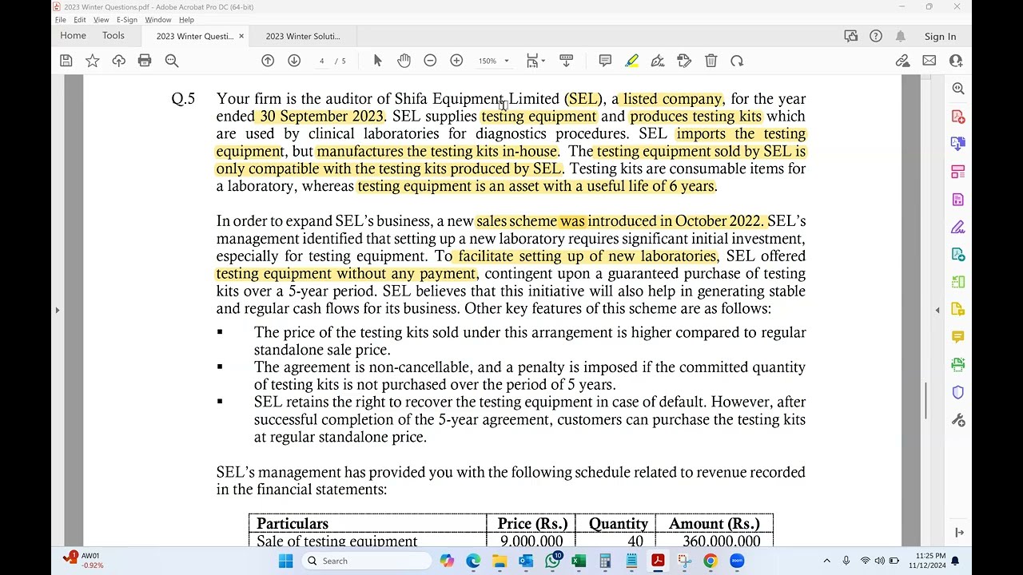Select the Highlight text tool

tap(631, 61)
